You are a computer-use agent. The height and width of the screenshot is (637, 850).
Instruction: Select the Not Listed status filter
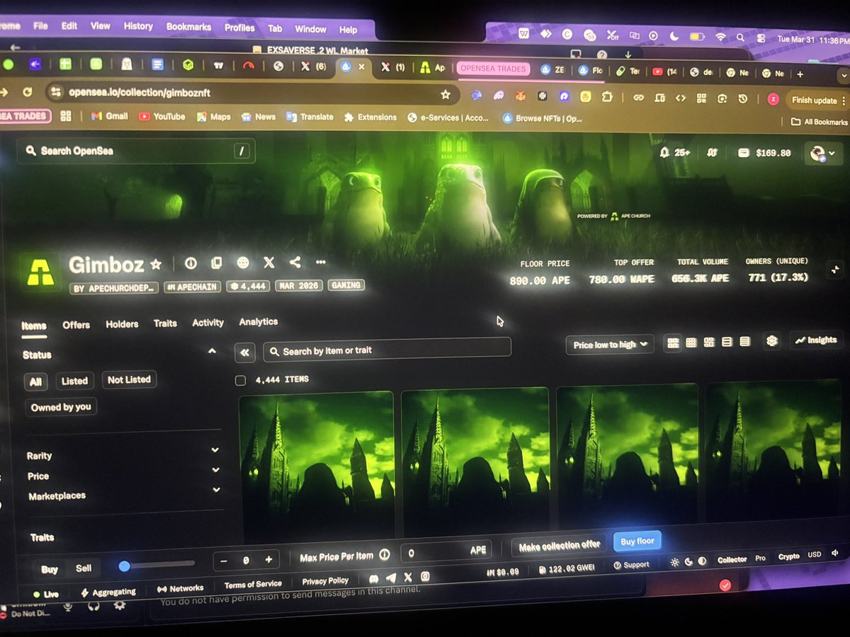click(x=129, y=379)
